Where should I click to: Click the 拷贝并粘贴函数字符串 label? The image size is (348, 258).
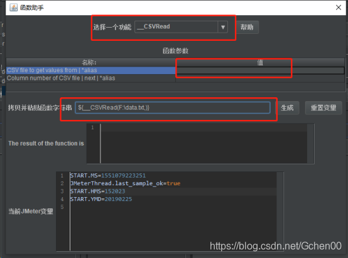[x=40, y=108]
